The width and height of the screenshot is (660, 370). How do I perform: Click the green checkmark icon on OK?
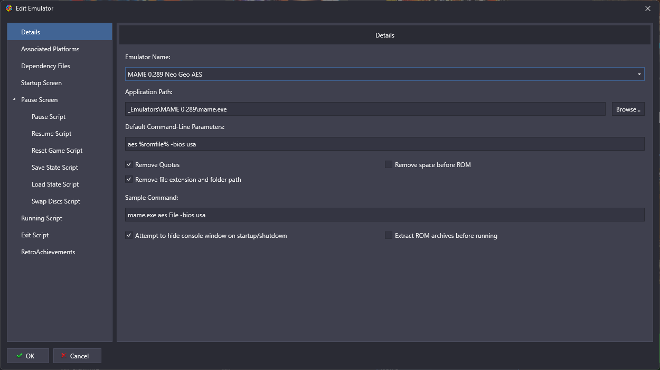pos(19,356)
